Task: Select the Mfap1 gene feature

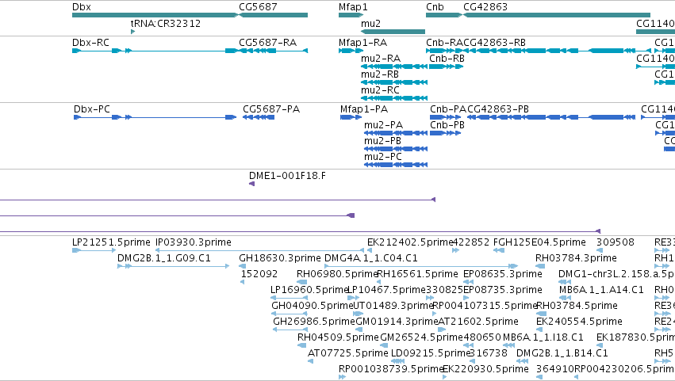Action: [x=351, y=15]
